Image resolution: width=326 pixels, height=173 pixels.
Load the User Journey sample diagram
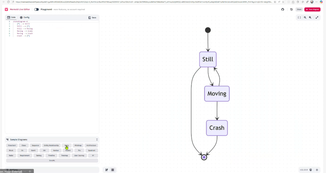79,155
